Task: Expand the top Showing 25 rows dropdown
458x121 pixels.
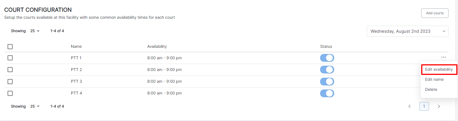Action: [x=35, y=31]
